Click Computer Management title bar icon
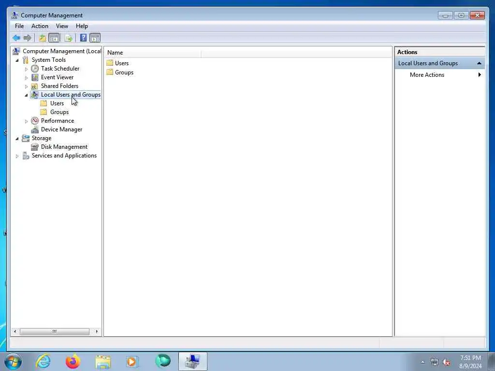The width and height of the screenshot is (495, 371). [x=15, y=15]
